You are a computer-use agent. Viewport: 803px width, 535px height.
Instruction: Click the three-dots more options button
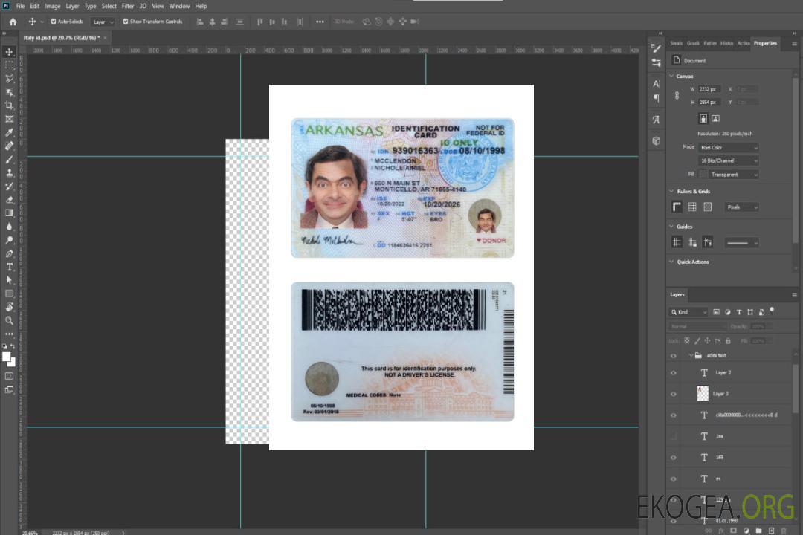point(320,22)
